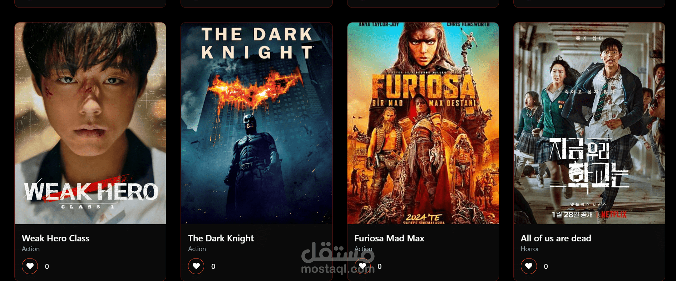Image resolution: width=676 pixels, height=281 pixels.
Task: Open the Weak Hero Class poster image
Action: point(90,123)
